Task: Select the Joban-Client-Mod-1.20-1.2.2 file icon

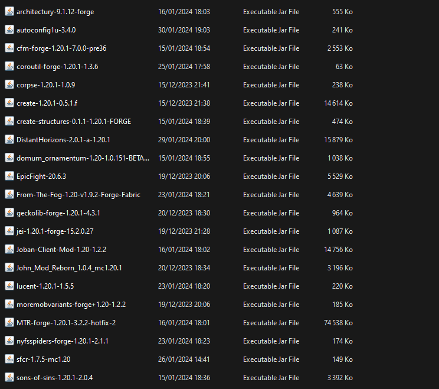Action: [9, 249]
